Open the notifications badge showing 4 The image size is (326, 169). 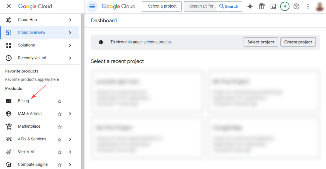[285, 6]
